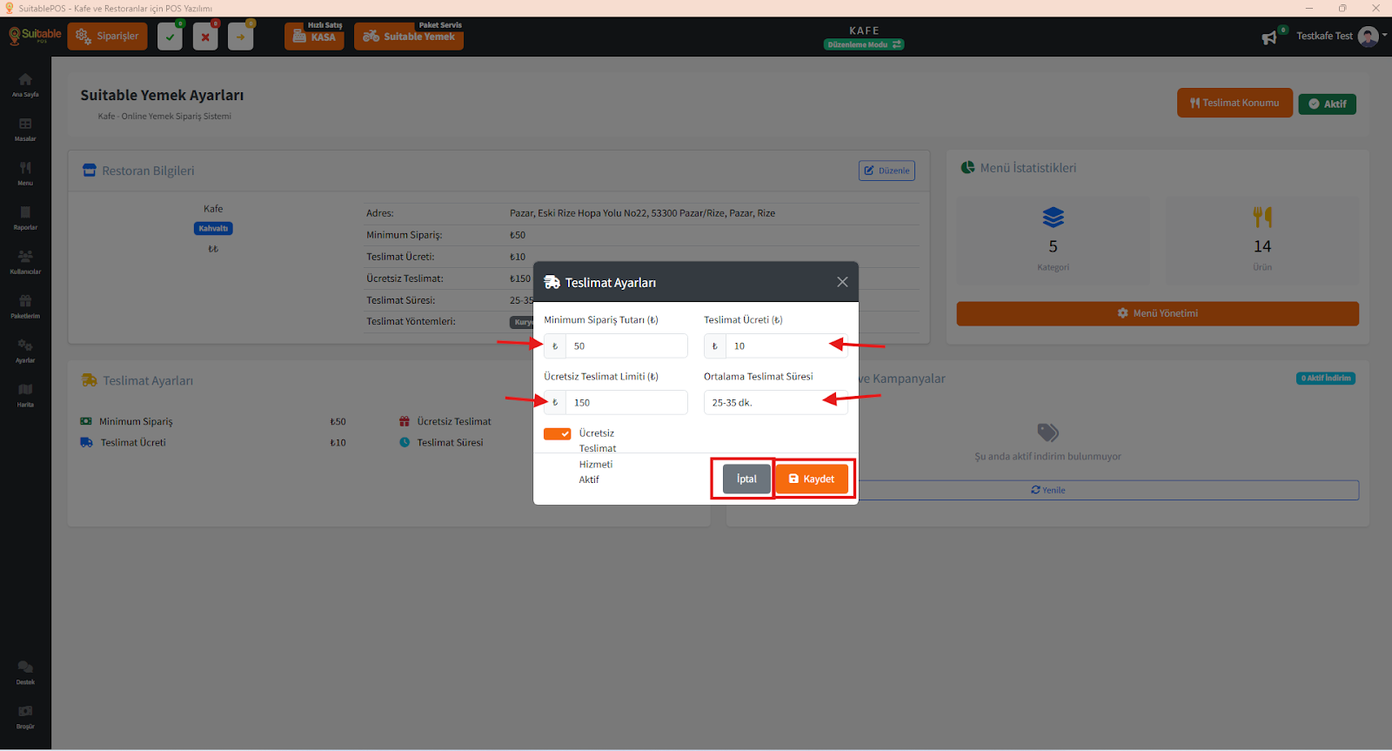Image resolution: width=1392 pixels, height=751 pixels.
Task: Click Teslimat Ücreti row in Teslimat Ayarları panel
Action: pos(213,442)
